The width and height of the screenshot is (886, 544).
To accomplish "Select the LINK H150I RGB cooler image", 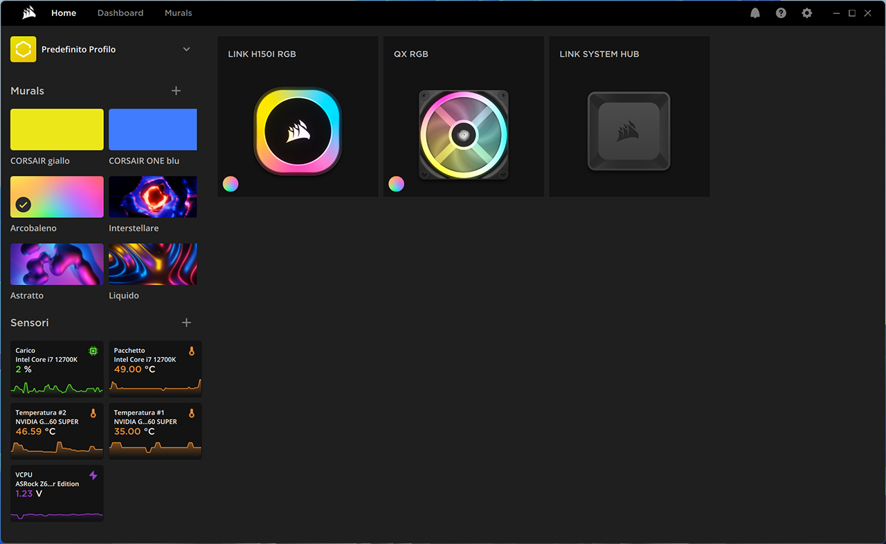I will 298,131.
